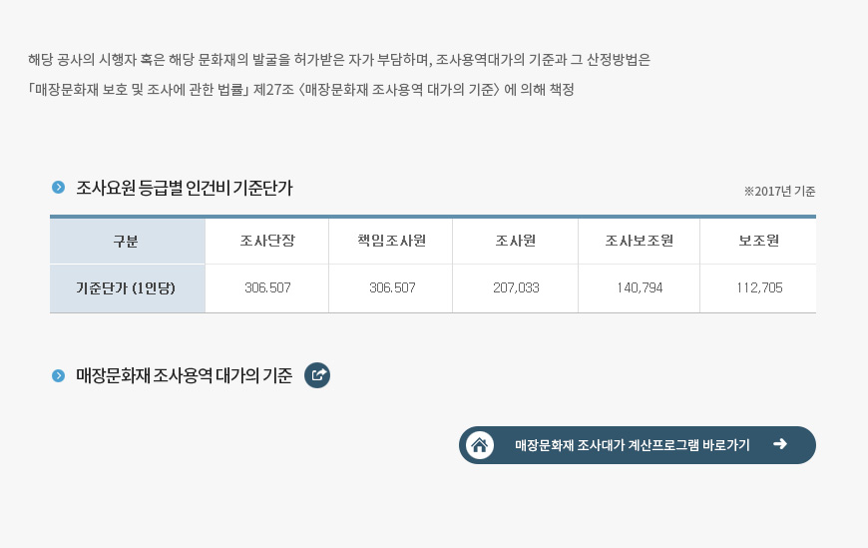The height and width of the screenshot is (548, 868).
Task: Click the home icon in the 계산프로그램 button
Action: (479, 445)
